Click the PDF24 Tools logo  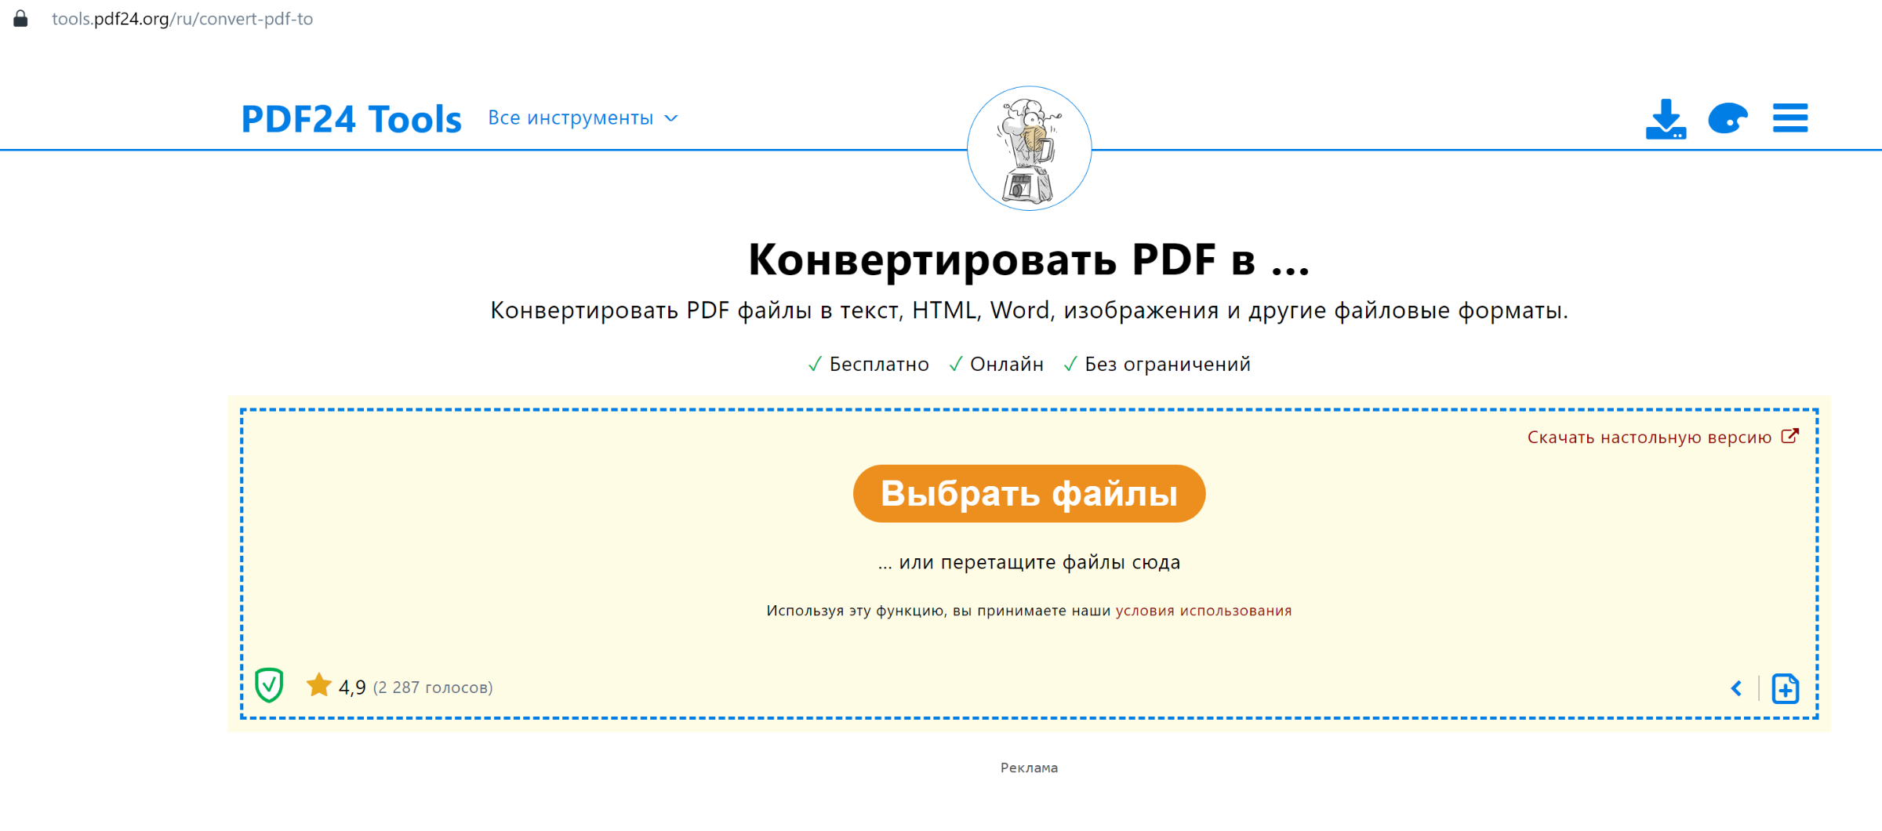(351, 119)
